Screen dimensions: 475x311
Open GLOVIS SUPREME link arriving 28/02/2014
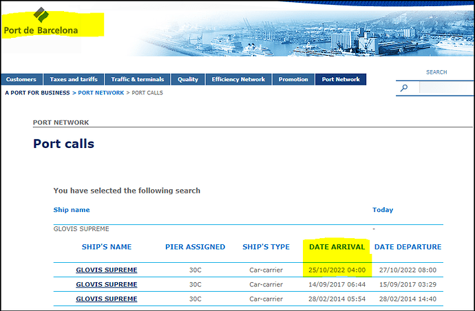point(107,299)
